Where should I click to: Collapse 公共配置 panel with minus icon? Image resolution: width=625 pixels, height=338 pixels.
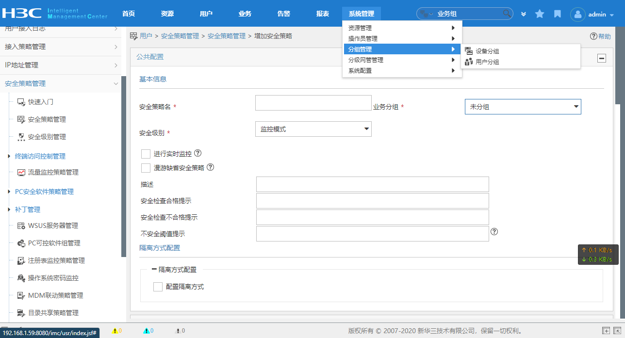click(x=601, y=58)
